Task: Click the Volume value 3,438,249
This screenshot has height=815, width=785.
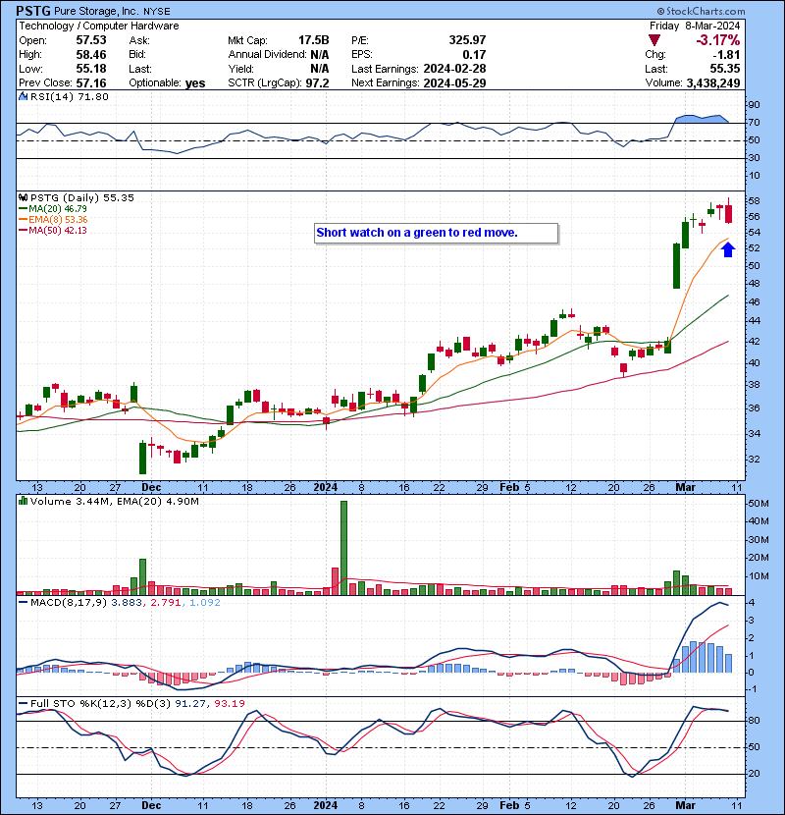Action: coord(712,83)
